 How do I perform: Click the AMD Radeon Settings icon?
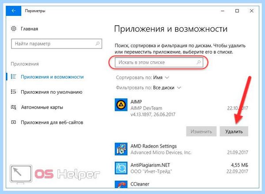(121, 149)
